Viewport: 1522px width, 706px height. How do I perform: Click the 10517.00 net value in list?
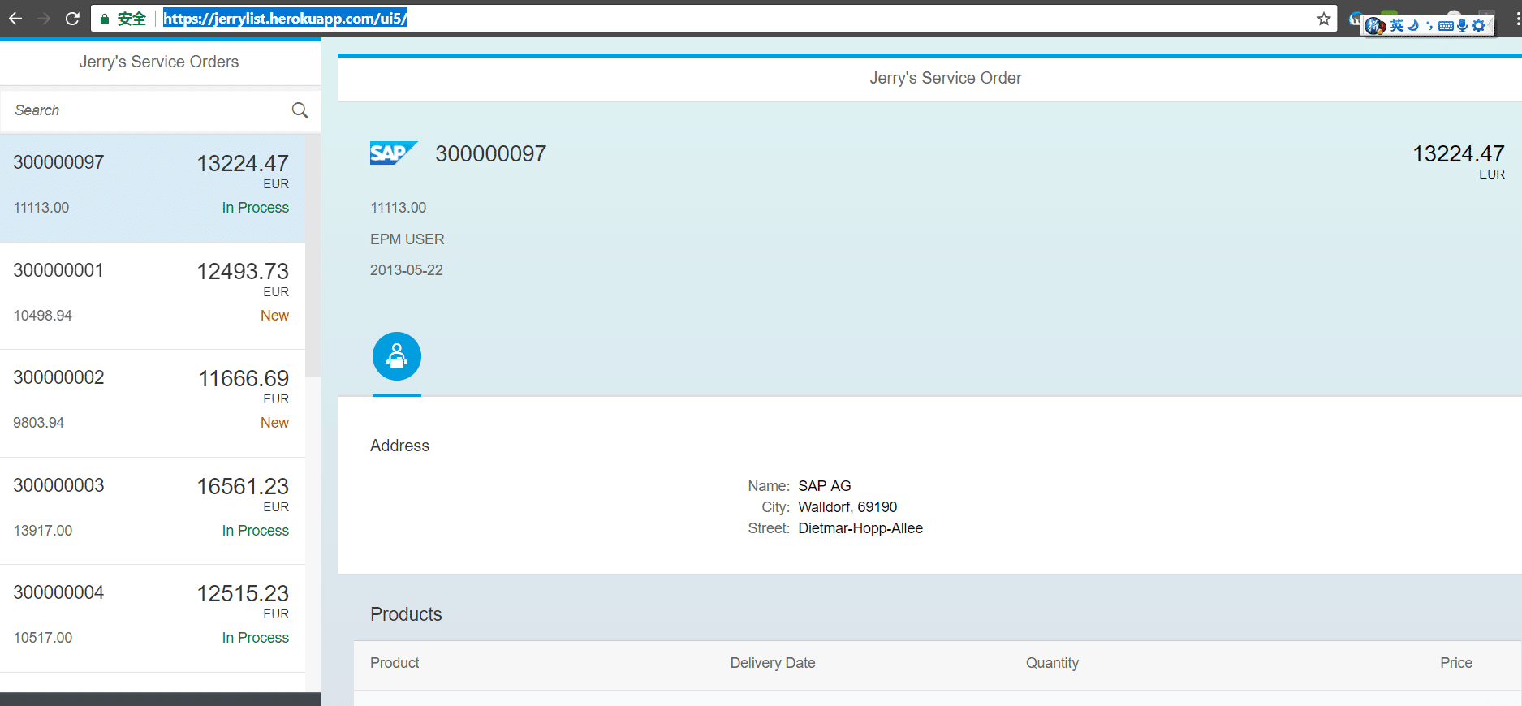tap(43, 638)
